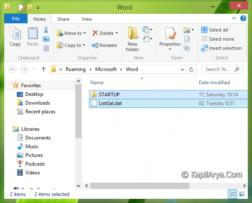Open the Delete dropdown arrow

pyautogui.click(x=117, y=33)
